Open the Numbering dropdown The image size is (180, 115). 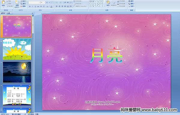click(x=61, y=2)
